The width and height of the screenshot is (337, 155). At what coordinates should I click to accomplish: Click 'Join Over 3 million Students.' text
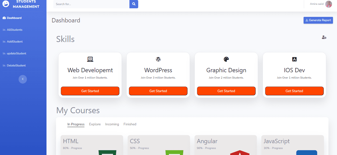coord(158,78)
